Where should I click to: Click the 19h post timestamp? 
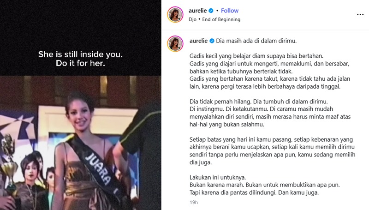pyautogui.click(x=194, y=202)
